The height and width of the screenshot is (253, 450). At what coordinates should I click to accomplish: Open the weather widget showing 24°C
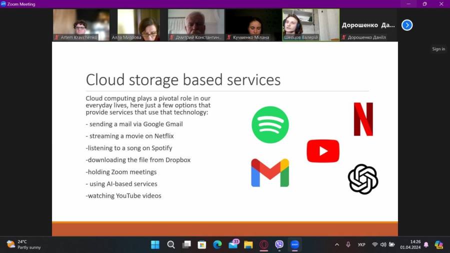point(24,244)
